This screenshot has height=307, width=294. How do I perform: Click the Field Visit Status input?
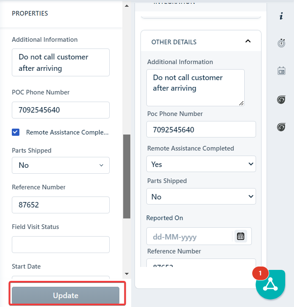(x=61, y=245)
